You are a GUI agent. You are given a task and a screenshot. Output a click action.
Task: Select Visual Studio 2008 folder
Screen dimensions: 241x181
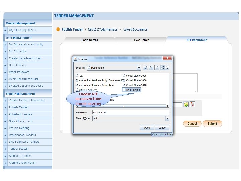[134, 80]
